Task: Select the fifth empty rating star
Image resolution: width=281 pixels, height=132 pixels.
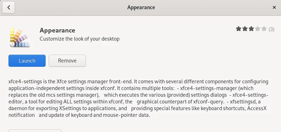Action: 264,29
